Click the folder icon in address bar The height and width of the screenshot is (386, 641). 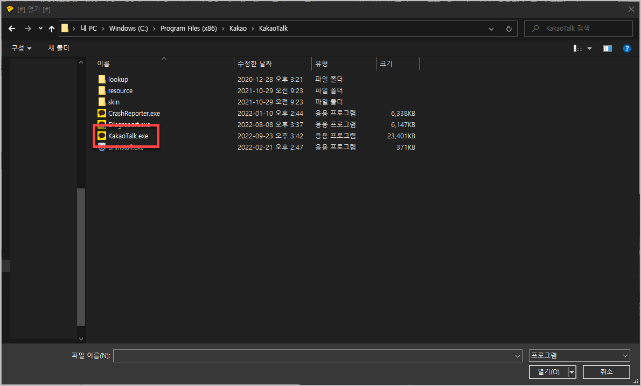[65, 28]
